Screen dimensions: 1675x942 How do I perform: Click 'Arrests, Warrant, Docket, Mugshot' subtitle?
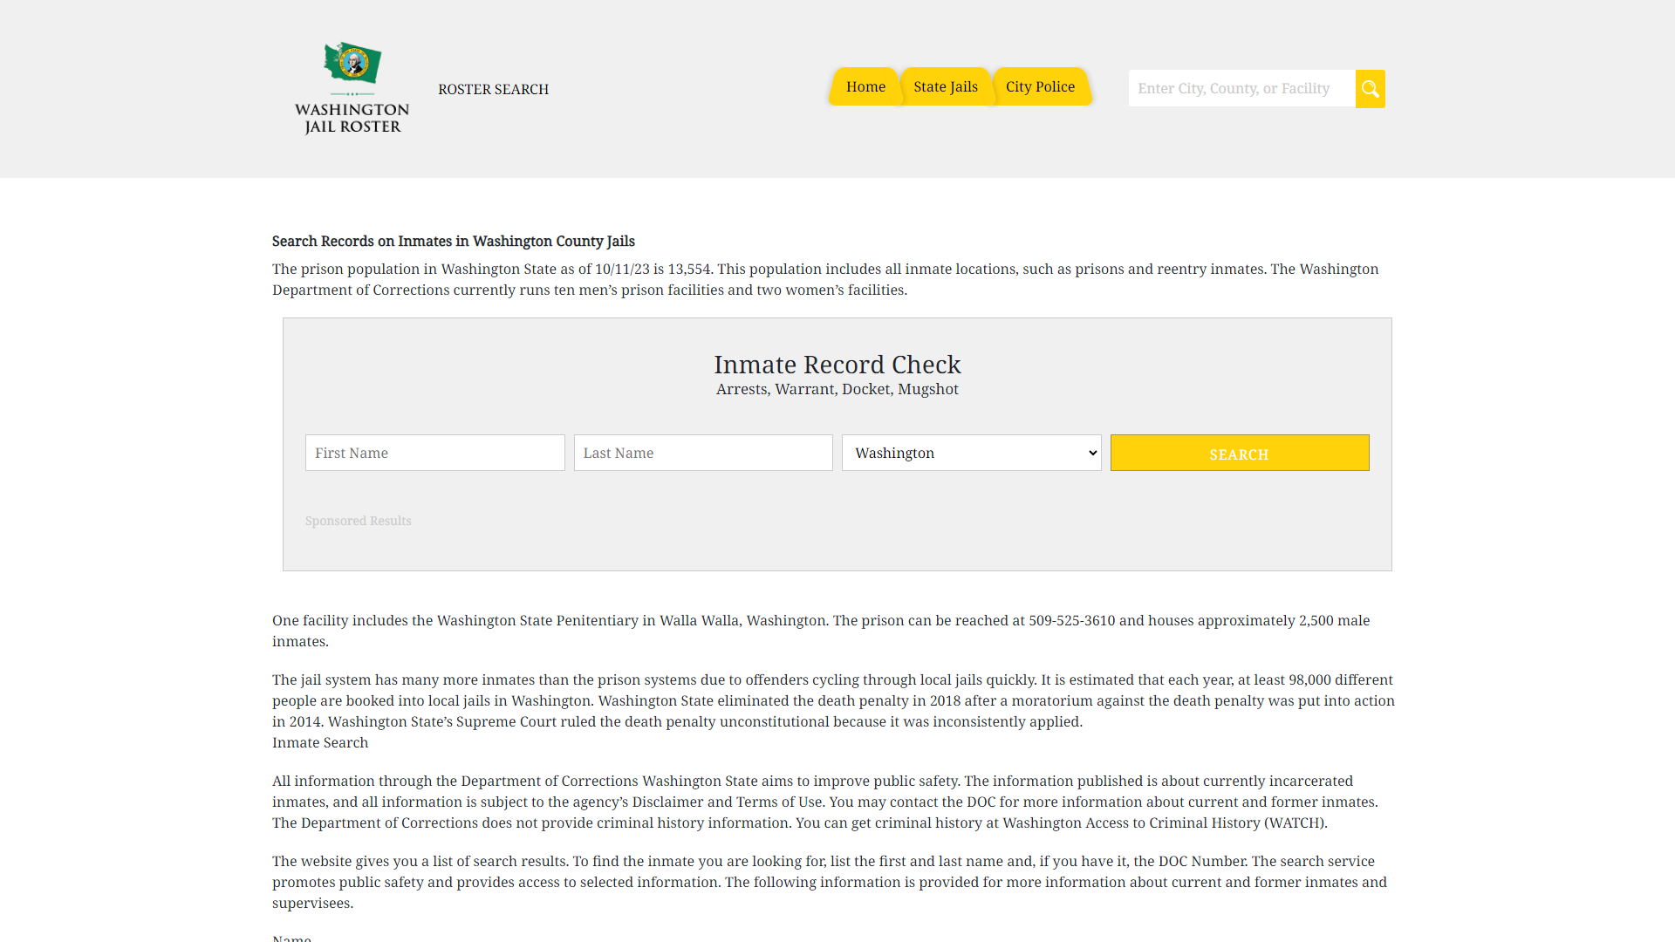837,389
